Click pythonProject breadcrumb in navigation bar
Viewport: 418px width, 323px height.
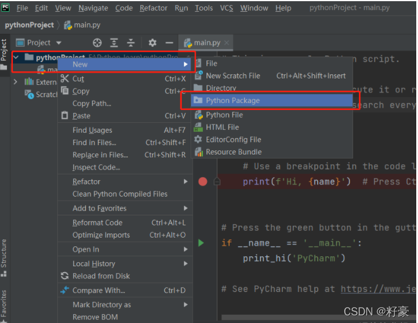tap(29, 25)
